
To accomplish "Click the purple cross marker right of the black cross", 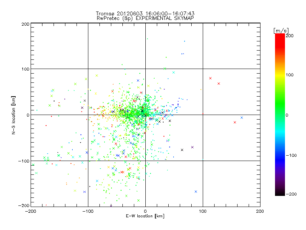I will coord(192,147).
